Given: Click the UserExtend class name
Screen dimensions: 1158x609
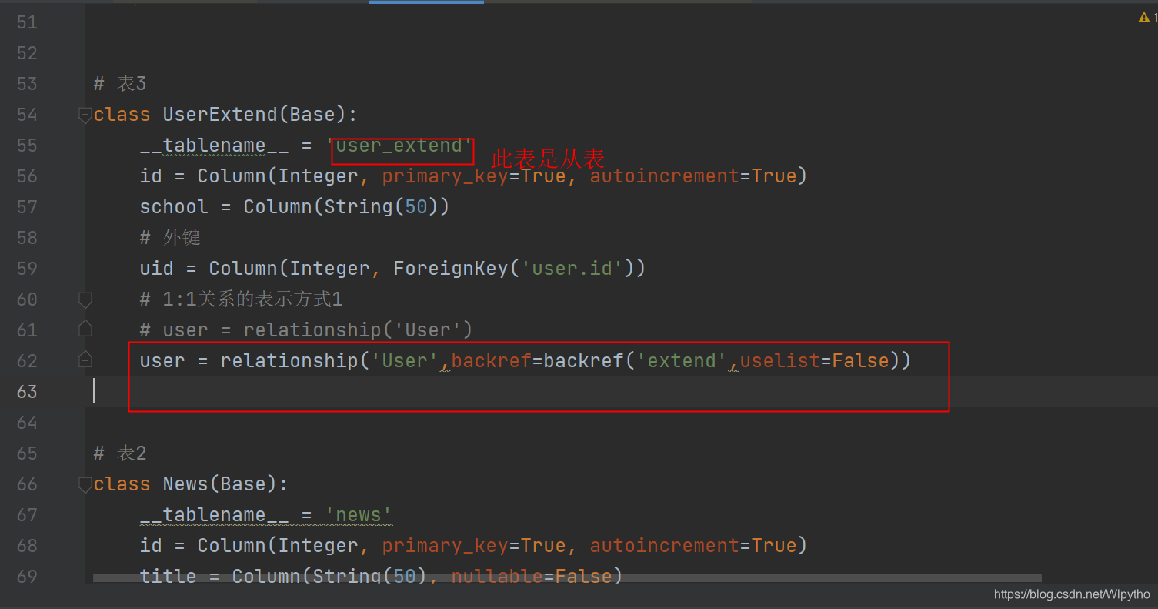Looking at the screenshot, I should tap(220, 115).
